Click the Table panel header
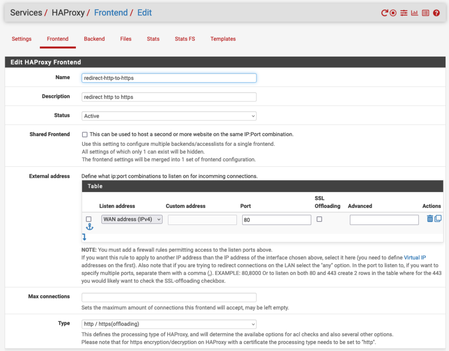Screen dimensions: 449x351 [x=262, y=186]
